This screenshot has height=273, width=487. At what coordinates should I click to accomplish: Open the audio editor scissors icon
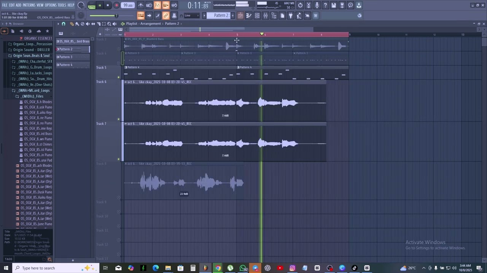pyautogui.click(x=309, y=5)
